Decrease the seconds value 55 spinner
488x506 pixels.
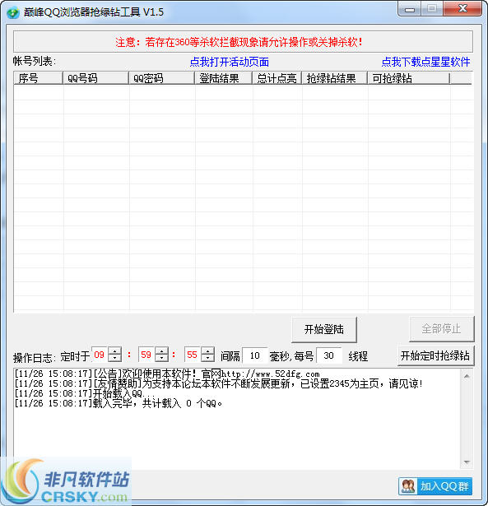tap(207, 358)
